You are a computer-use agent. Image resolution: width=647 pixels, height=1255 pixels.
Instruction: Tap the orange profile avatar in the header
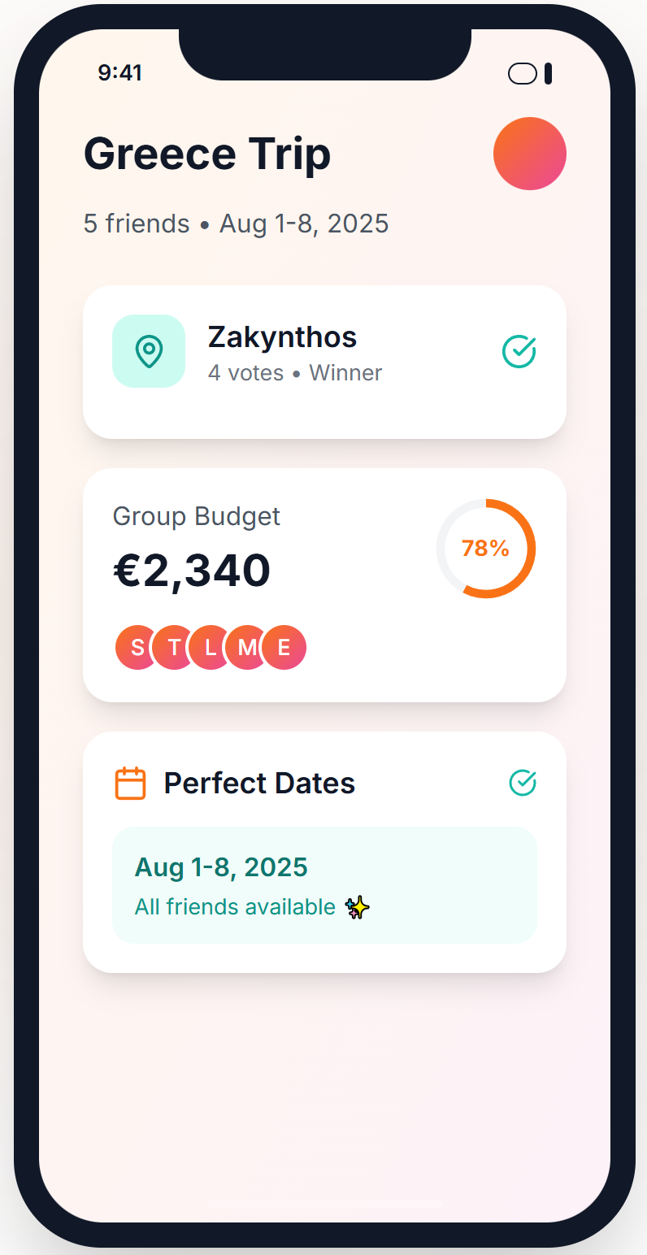click(529, 153)
